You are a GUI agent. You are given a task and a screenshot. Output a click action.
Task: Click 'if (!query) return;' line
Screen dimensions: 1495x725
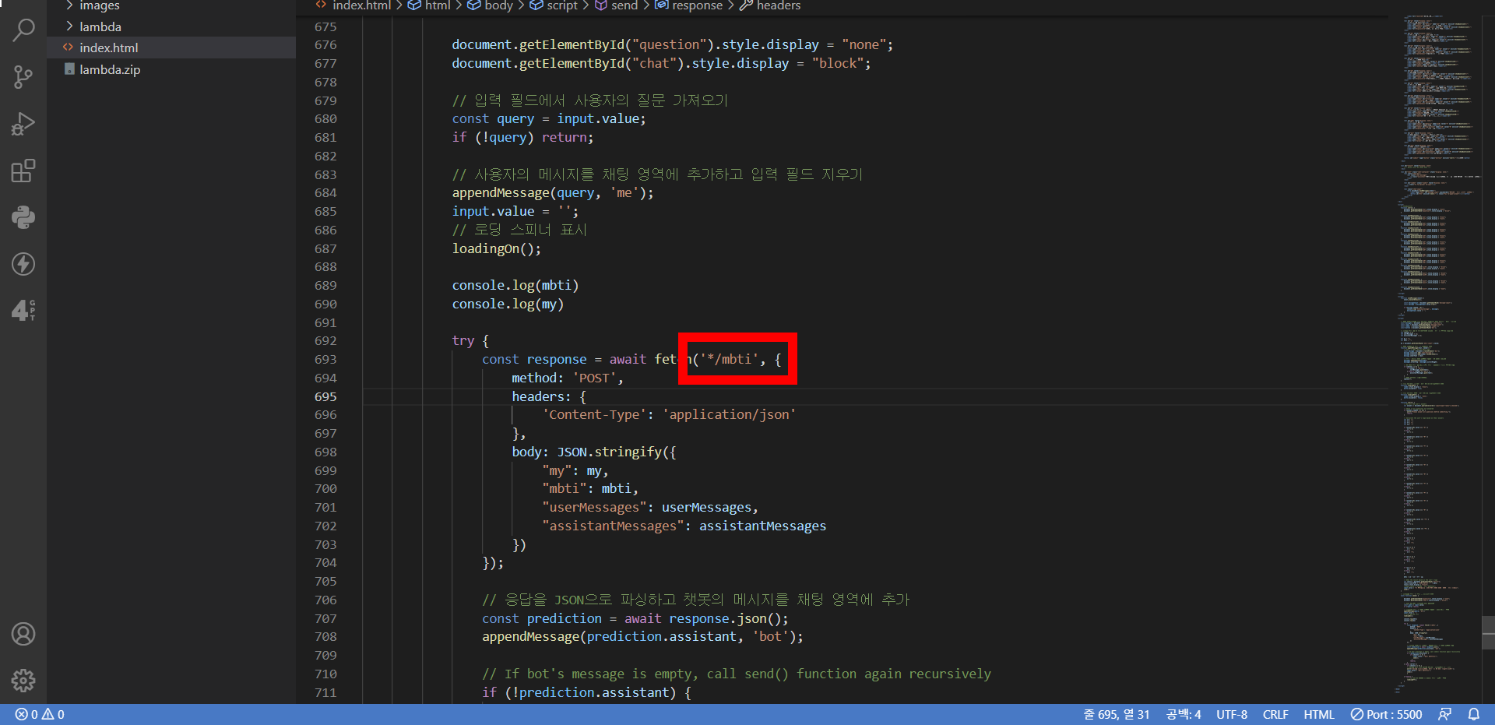coord(522,137)
